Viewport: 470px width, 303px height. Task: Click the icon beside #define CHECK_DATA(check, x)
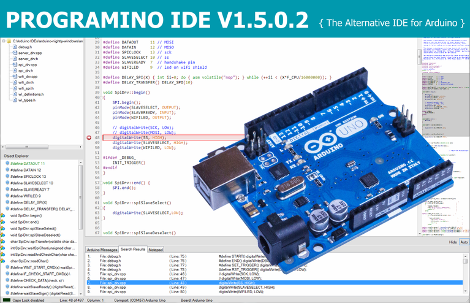tap(7, 280)
